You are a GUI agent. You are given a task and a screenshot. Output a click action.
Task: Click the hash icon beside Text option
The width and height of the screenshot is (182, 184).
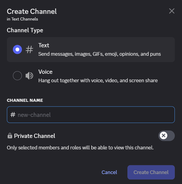29,49
